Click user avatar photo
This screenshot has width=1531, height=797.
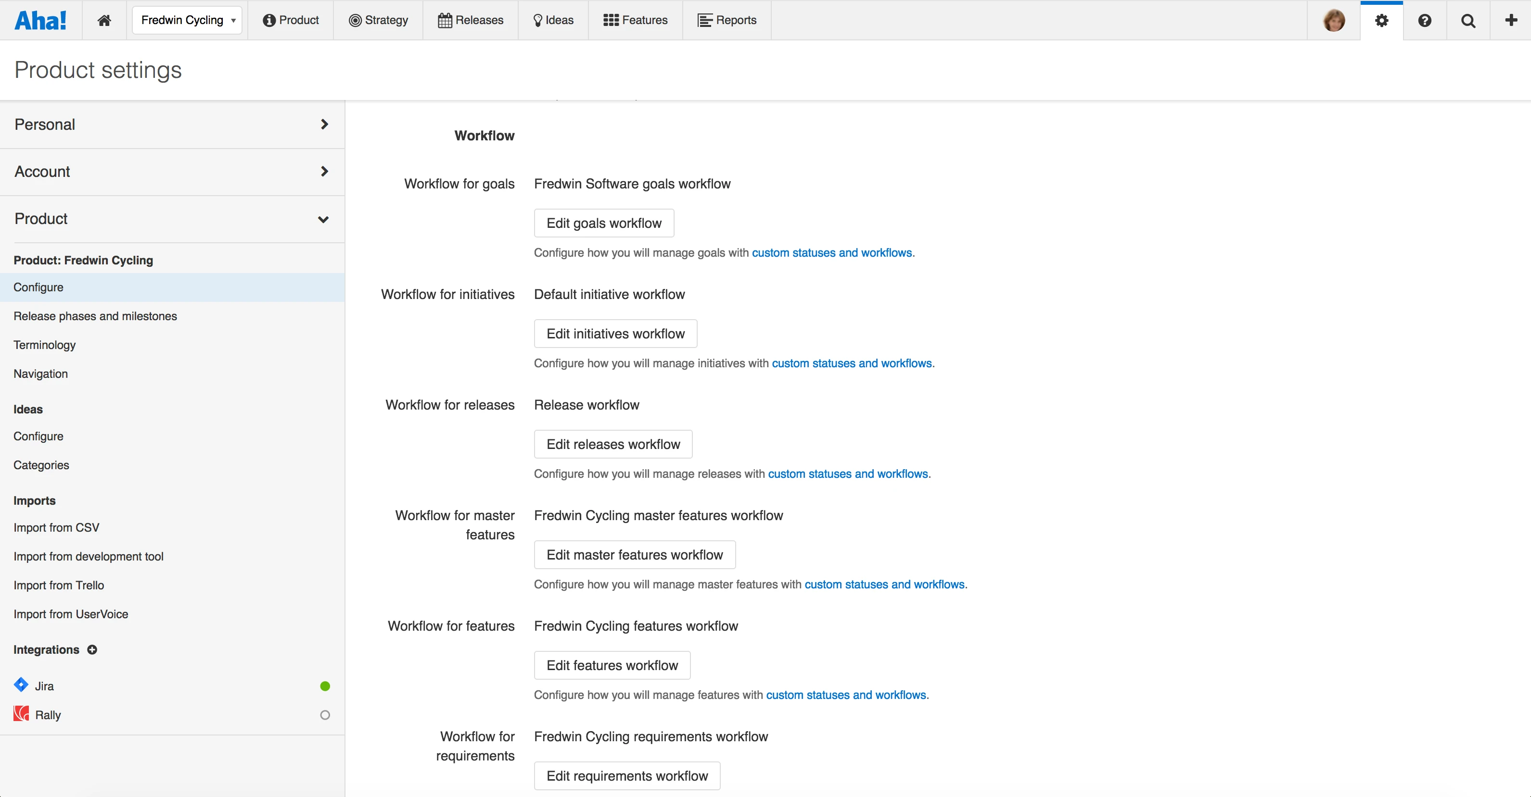(1334, 20)
